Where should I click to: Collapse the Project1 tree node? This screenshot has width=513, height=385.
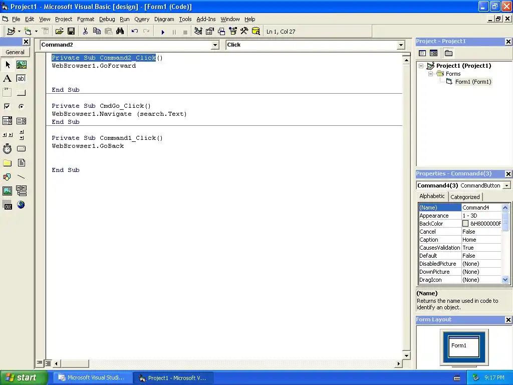click(421, 66)
